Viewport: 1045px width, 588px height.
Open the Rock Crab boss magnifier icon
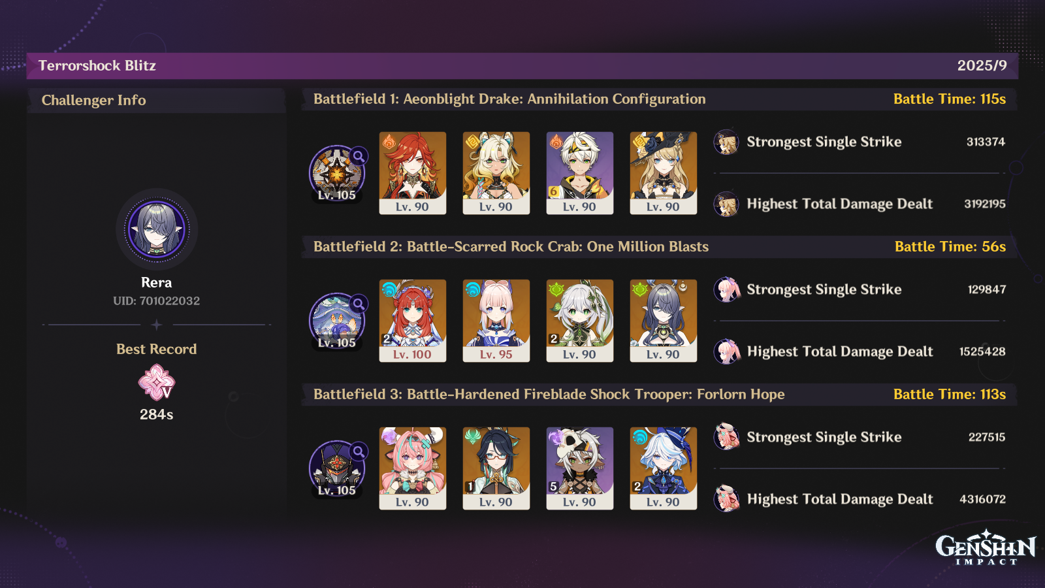[359, 304]
